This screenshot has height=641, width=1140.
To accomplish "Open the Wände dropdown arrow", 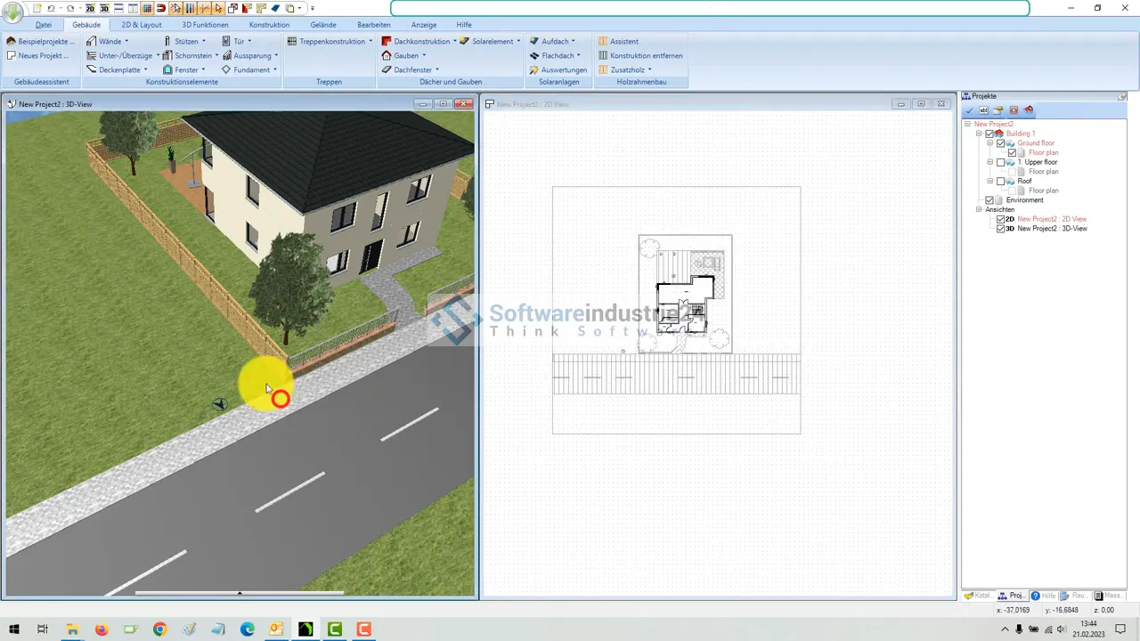I will (126, 41).
